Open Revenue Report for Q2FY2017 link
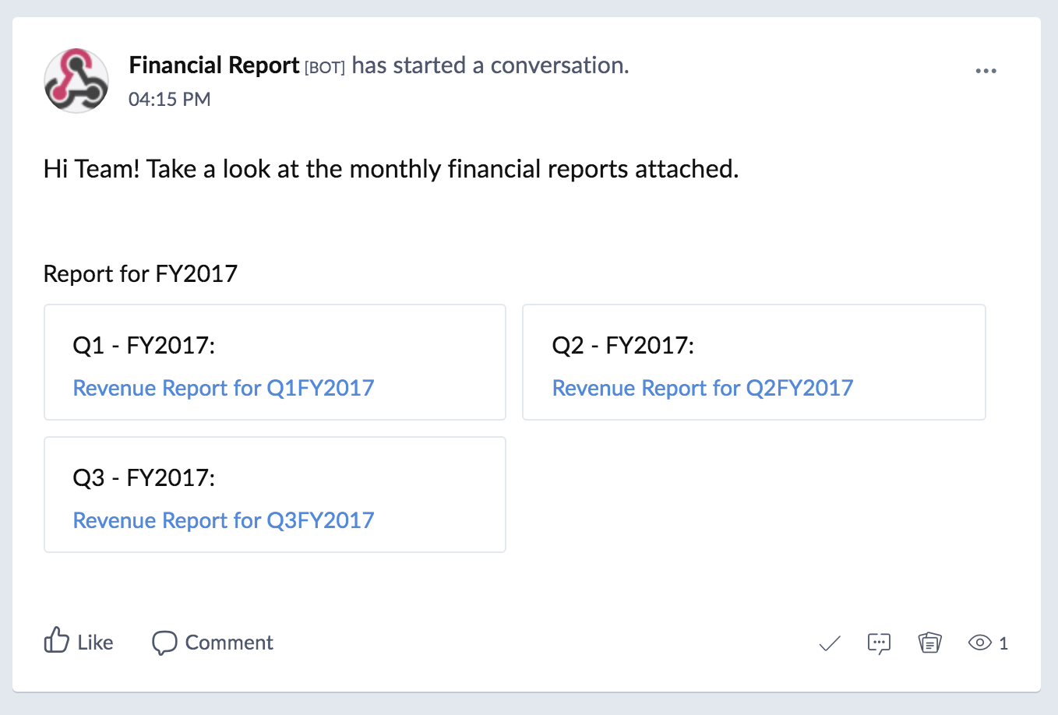The image size is (1058, 715). [x=703, y=388]
